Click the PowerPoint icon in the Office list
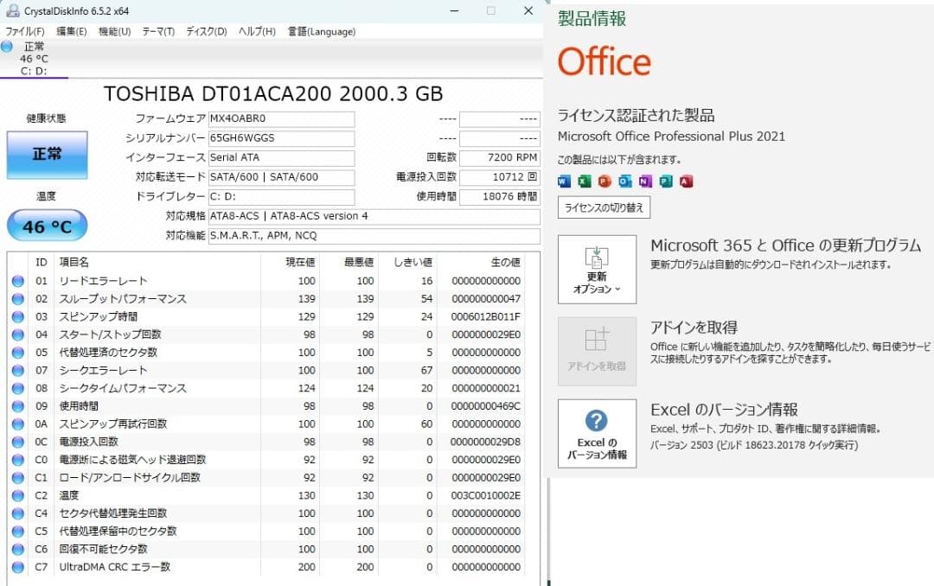Viewport: 934px width, 586px height. tap(604, 181)
